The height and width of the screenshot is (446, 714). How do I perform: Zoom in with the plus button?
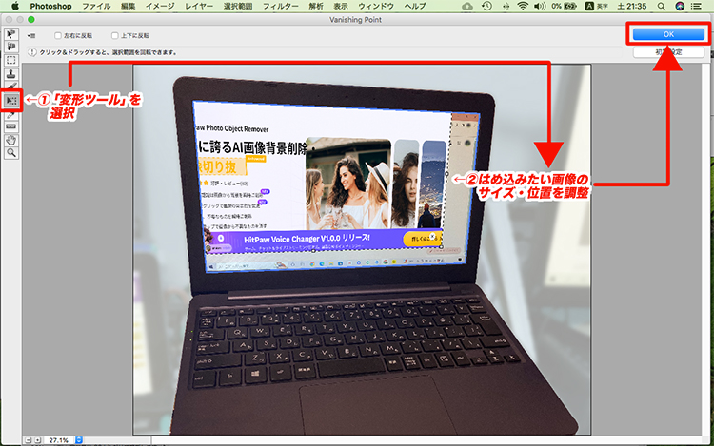(38, 440)
